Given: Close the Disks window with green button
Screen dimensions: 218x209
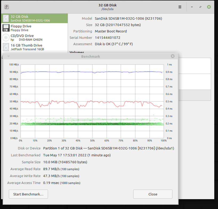Looking at the screenshot, I should [x=209, y=7].
